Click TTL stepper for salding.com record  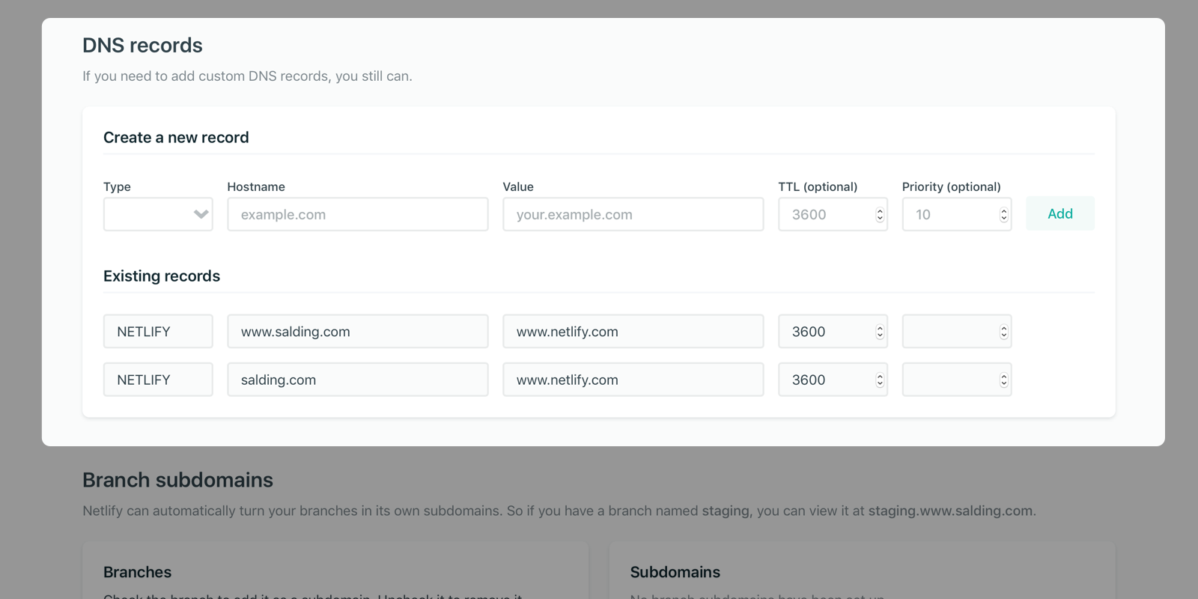click(x=880, y=380)
